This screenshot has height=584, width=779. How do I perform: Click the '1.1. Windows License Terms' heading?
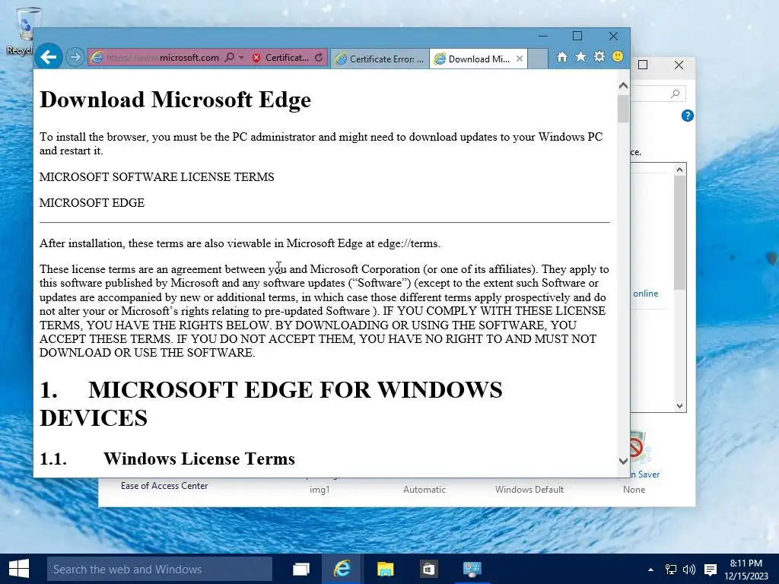click(167, 459)
